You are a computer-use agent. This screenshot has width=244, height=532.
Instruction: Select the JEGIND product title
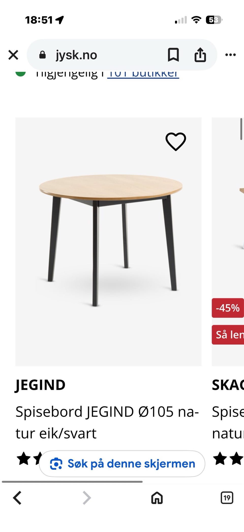[x=40, y=385]
